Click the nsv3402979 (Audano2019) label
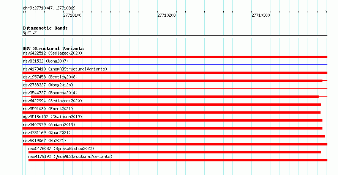 [x=49, y=125]
